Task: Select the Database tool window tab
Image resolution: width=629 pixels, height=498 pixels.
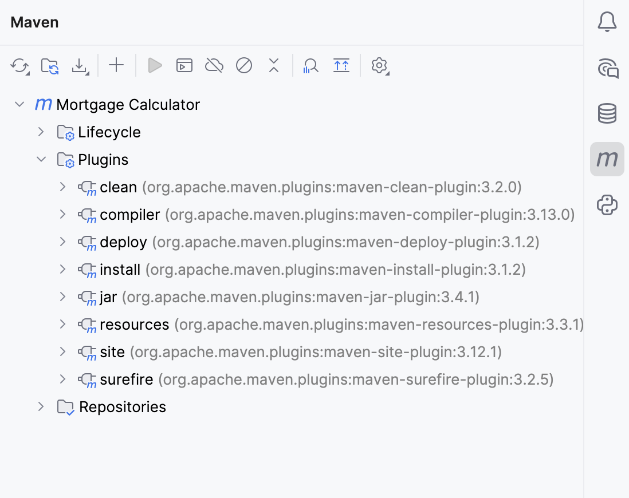Action: pyautogui.click(x=607, y=113)
